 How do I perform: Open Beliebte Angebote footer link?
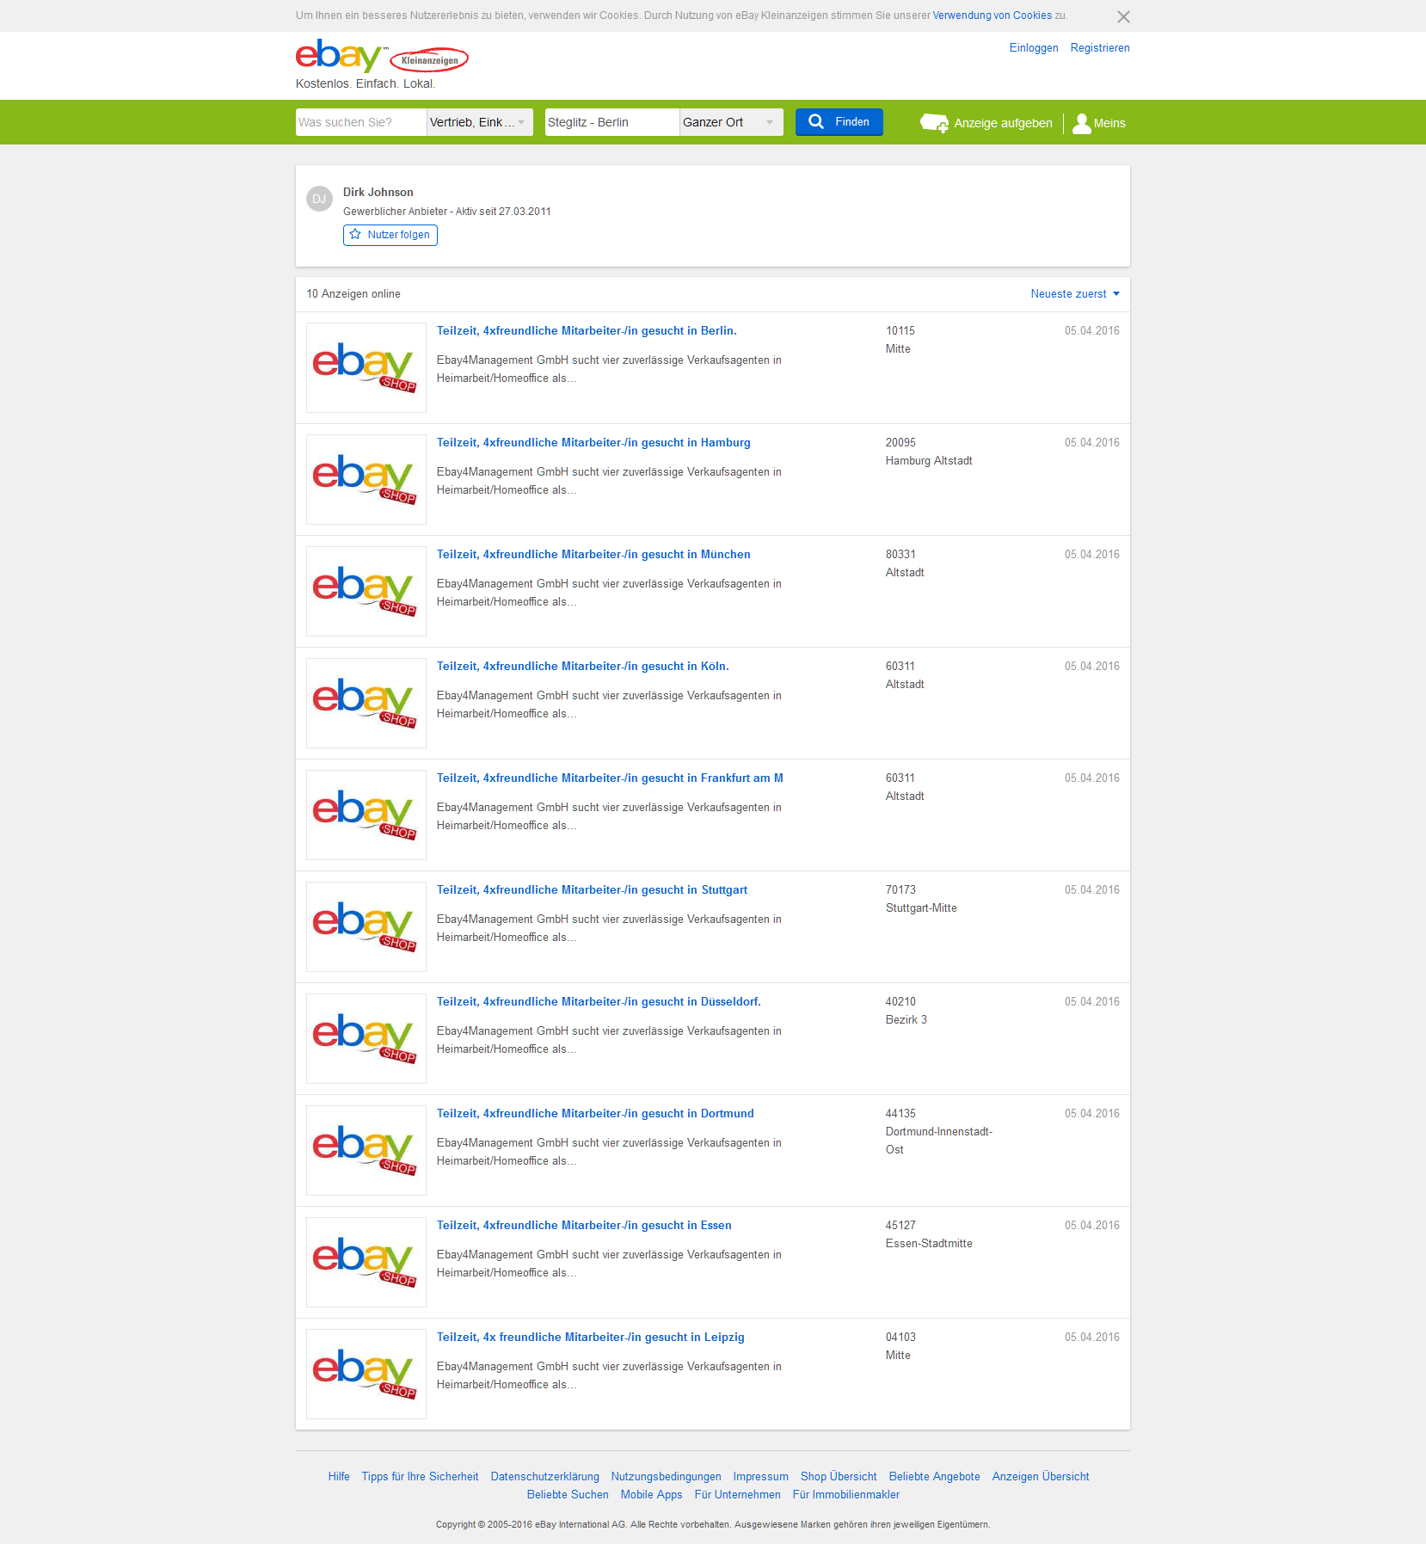tap(935, 1477)
